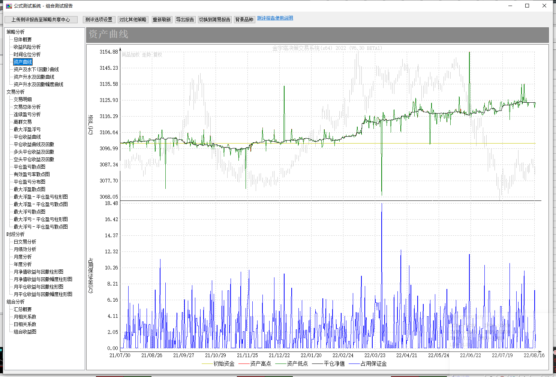Open 年度分析 item

pyautogui.click(x=23, y=264)
